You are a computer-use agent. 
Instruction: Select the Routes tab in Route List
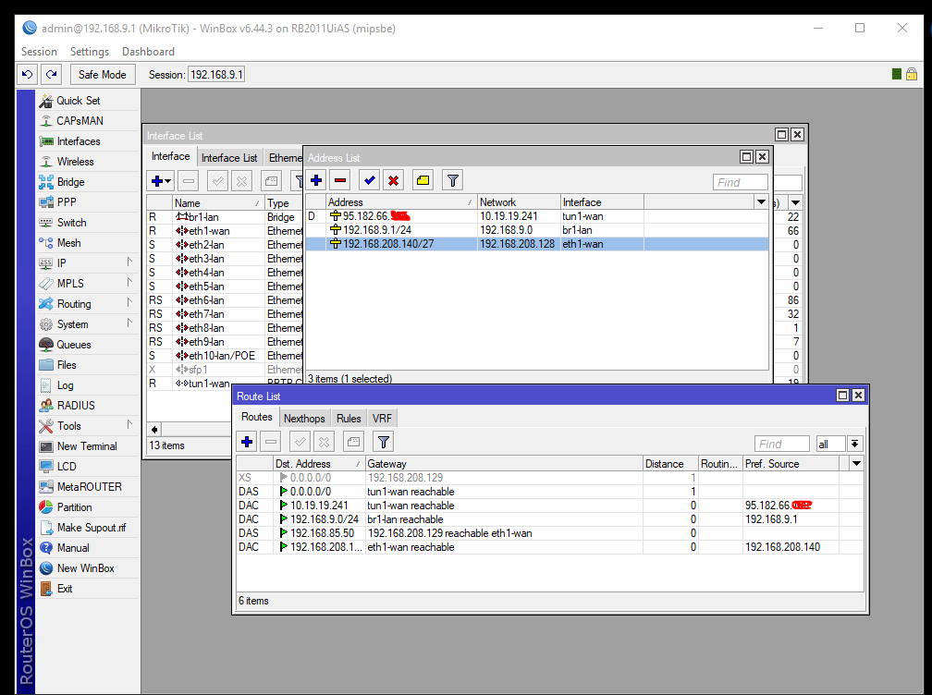(257, 417)
